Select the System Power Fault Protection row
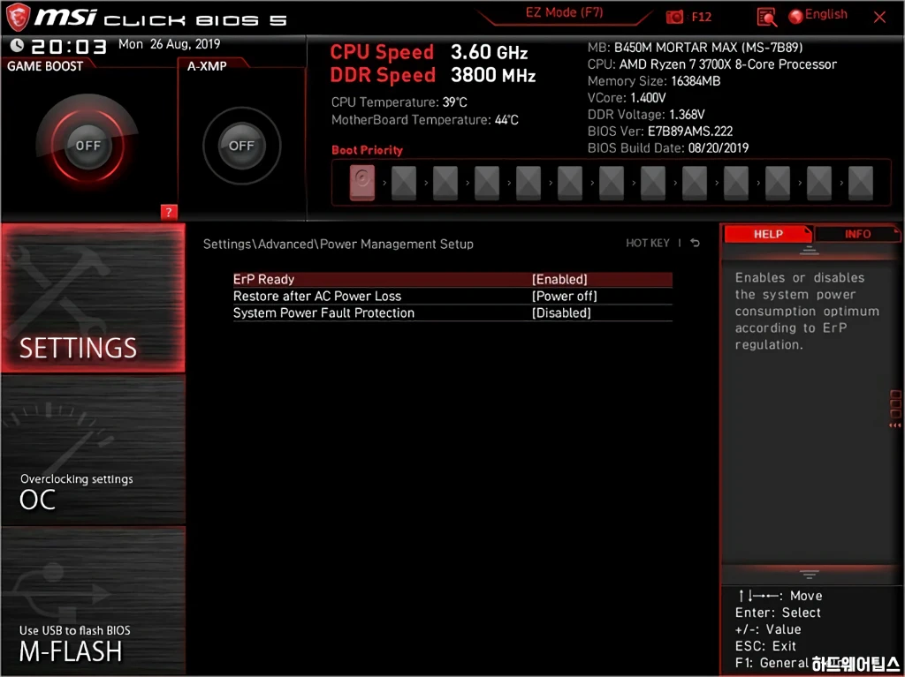 (x=452, y=312)
